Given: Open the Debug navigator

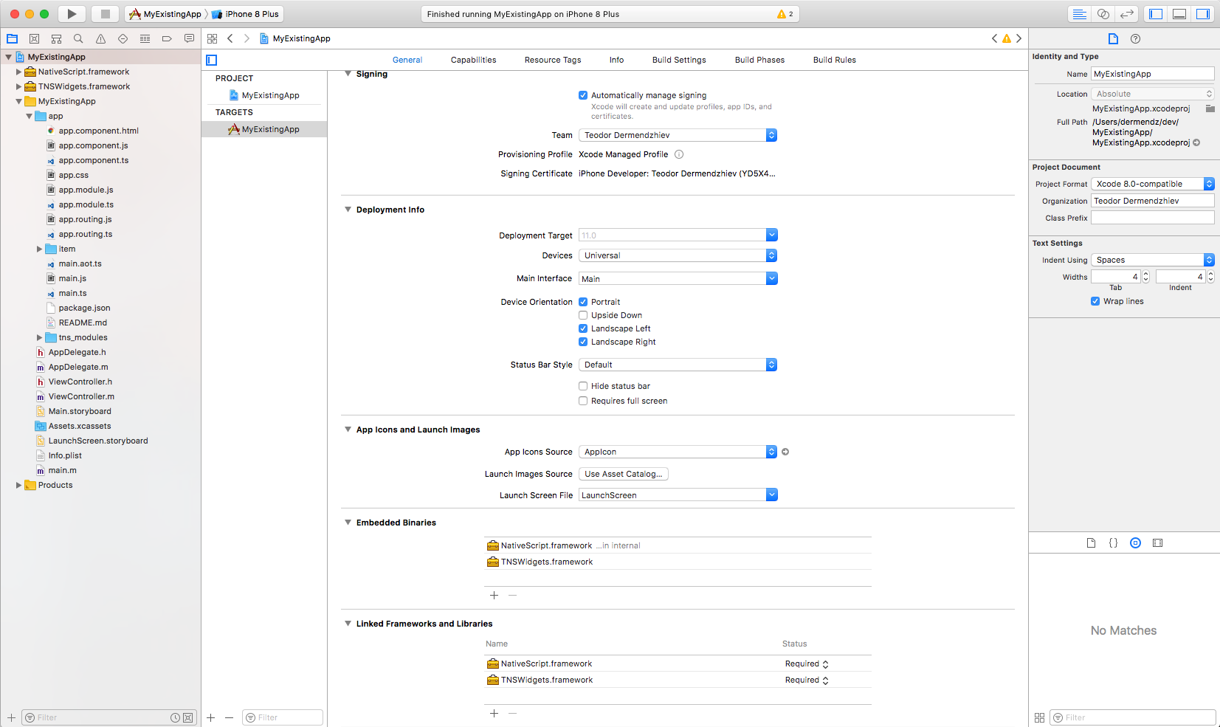Looking at the screenshot, I should [145, 38].
